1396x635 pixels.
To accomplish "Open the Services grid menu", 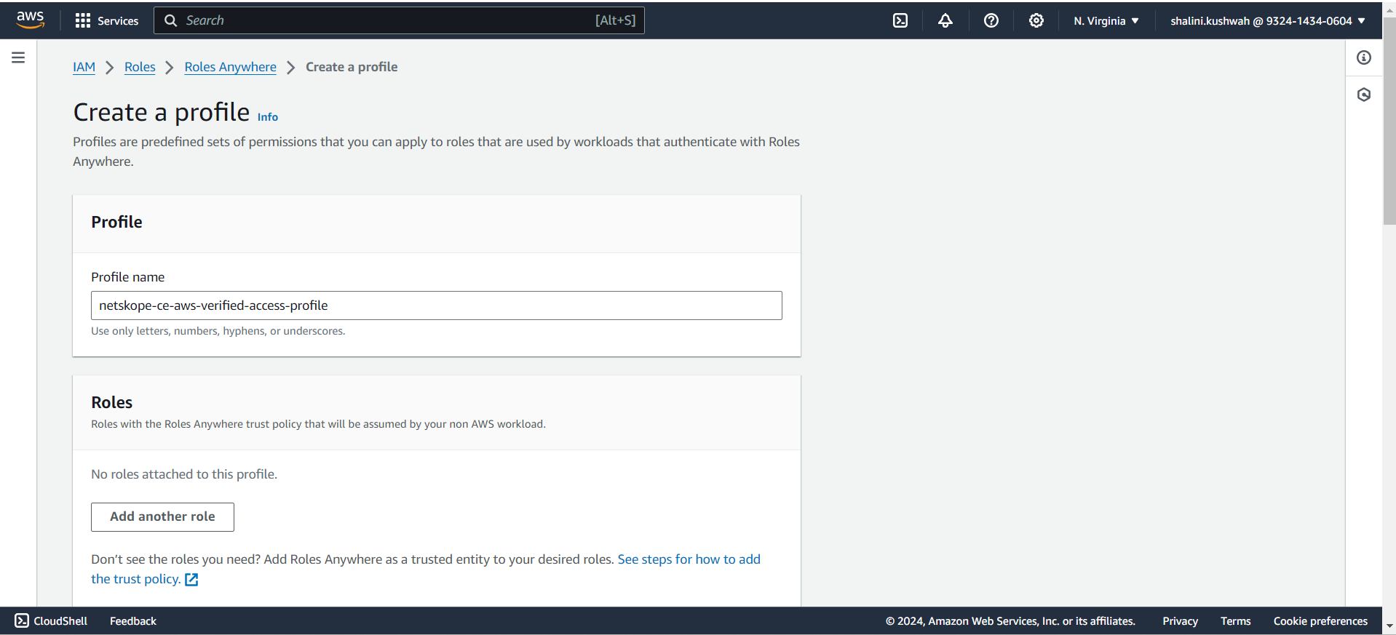I will coord(83,20).
